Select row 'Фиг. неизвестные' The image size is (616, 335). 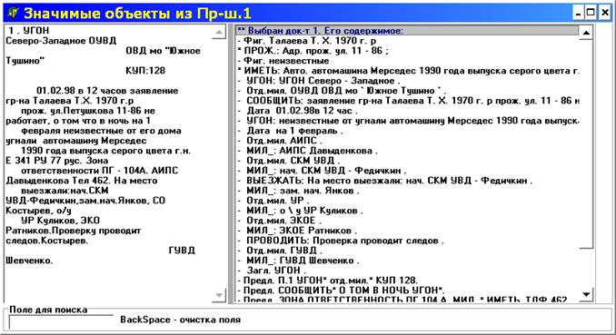[407, 61]
